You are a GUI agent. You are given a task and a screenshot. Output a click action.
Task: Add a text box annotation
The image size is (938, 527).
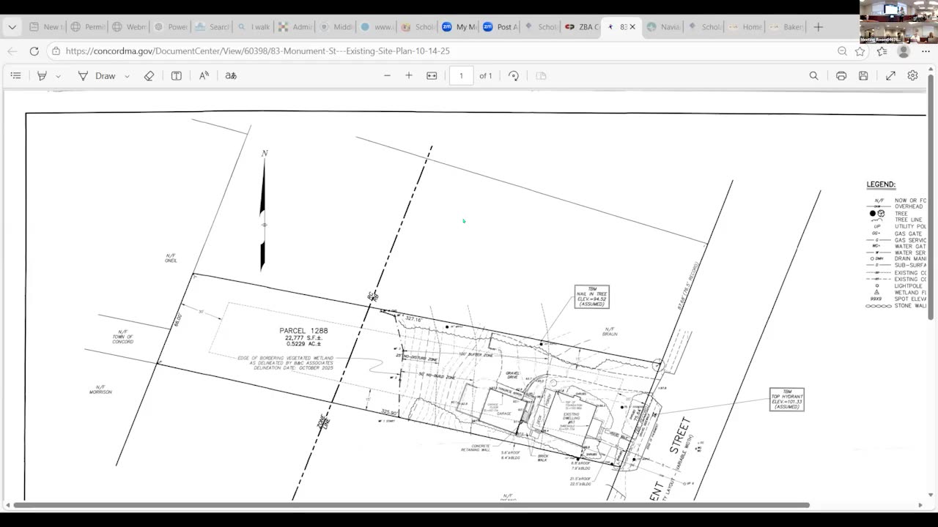pos(177,75)
